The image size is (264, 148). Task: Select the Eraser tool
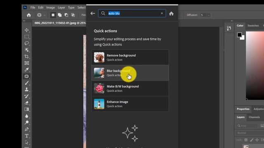point(26,103)
